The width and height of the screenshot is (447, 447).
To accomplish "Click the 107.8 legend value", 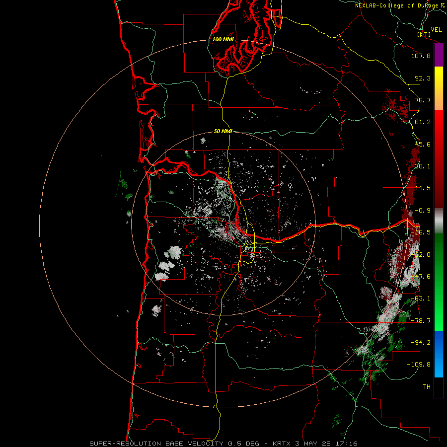I will 421,56.
